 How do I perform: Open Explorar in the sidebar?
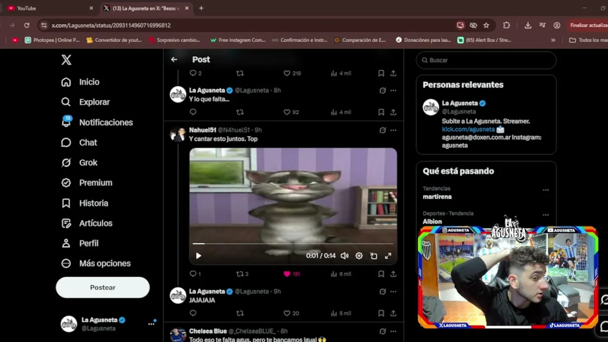85,102
